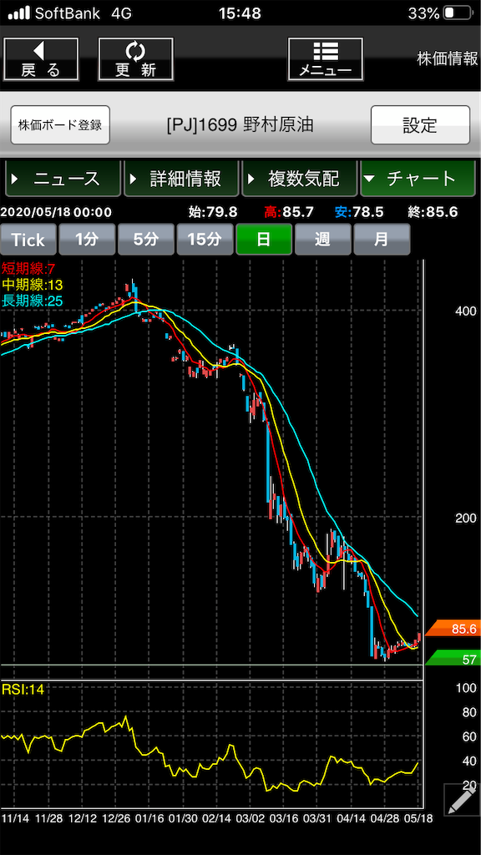Tap the orange 85.6 price marker

[453, 629]
